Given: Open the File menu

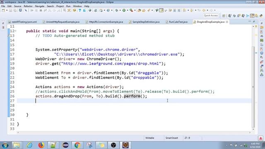Looking at the screenshot, I should point(3,6).
